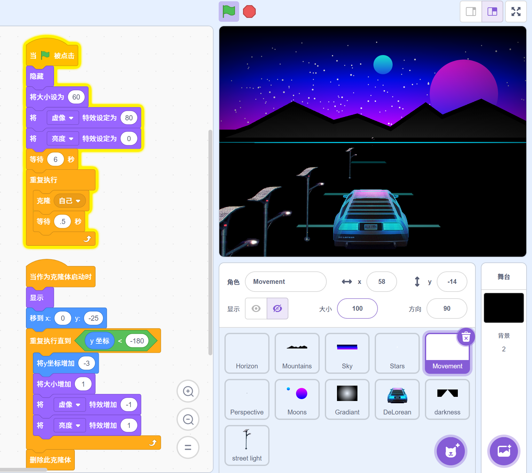This screenshot has height=473, width=532.
Task: Expand the 自己 clone target dropdown
Action: point(70,201)
